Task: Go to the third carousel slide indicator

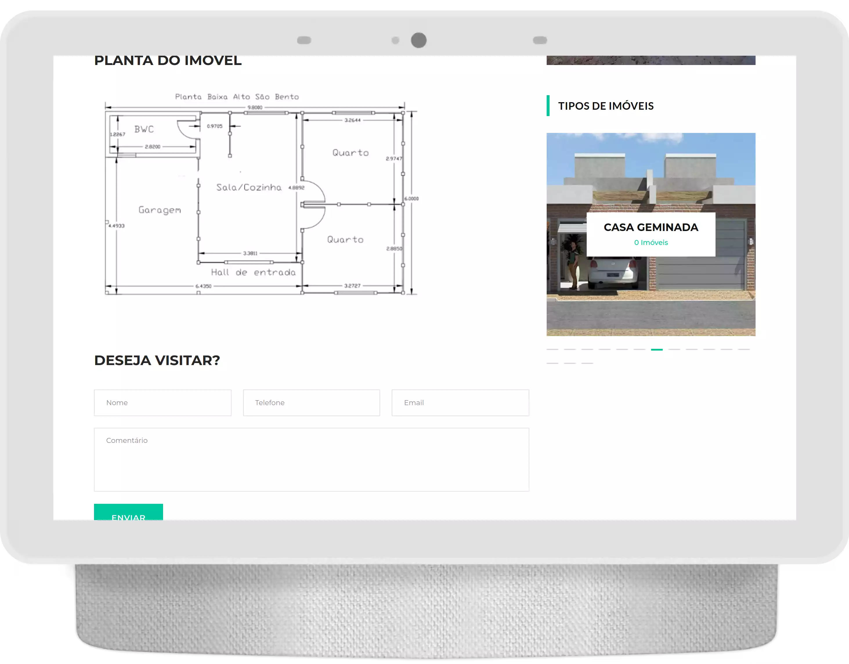Action: tap(587, 349)
